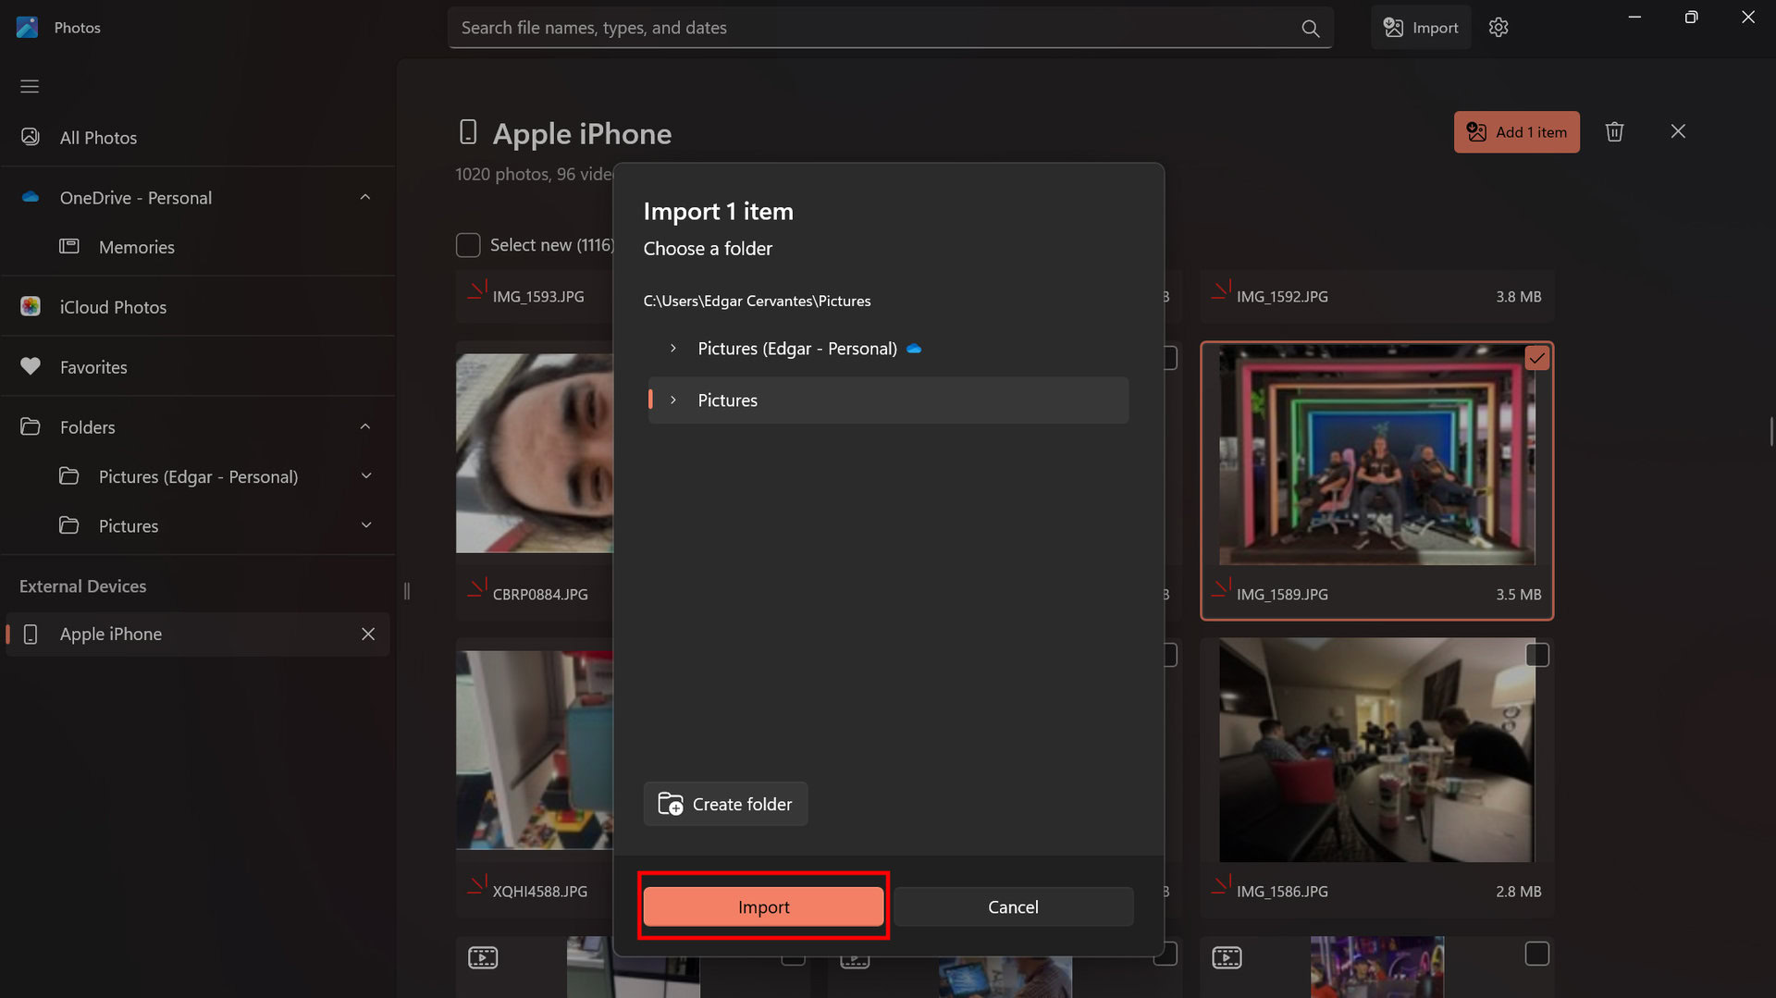
Task: Collapse the OneDrive - Personal section
Action: 365,198
